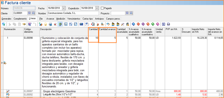
Task: Click the wrench icon on EL00007 row
Action: 8,91
